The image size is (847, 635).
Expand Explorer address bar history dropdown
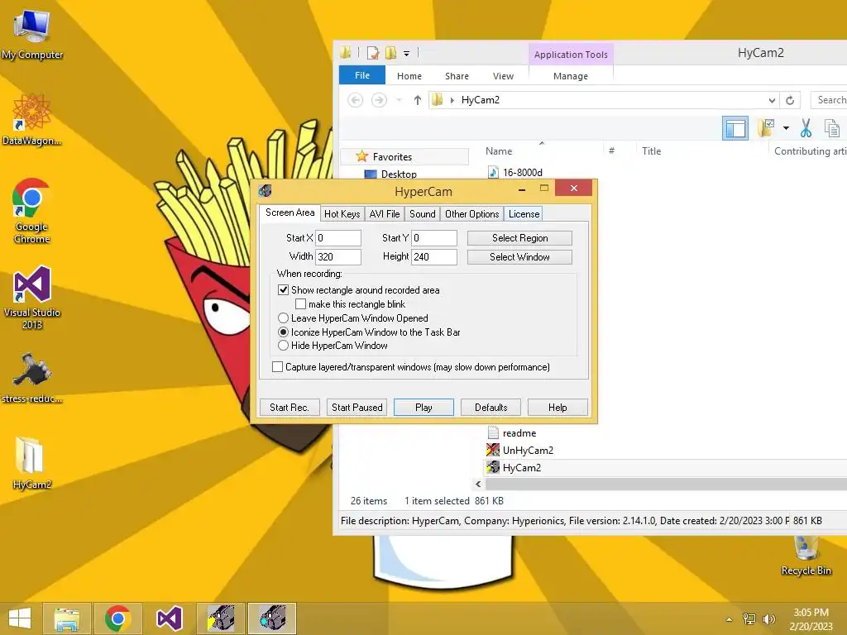[772, 100]
